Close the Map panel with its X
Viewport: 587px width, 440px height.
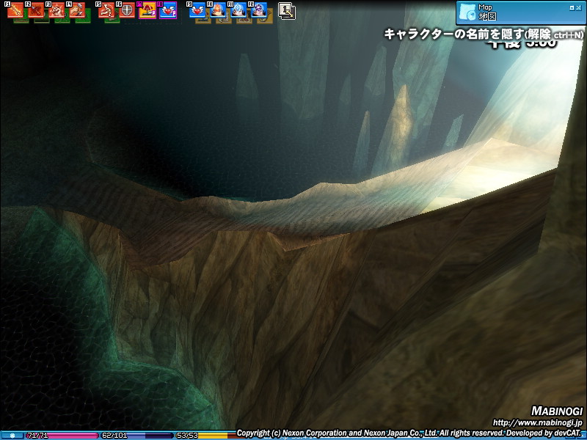click(579, 7)
